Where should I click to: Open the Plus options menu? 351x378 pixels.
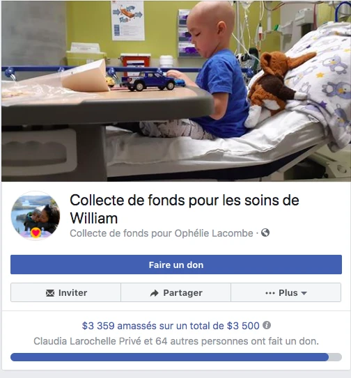pyautogui.click(x=286, y=292)
